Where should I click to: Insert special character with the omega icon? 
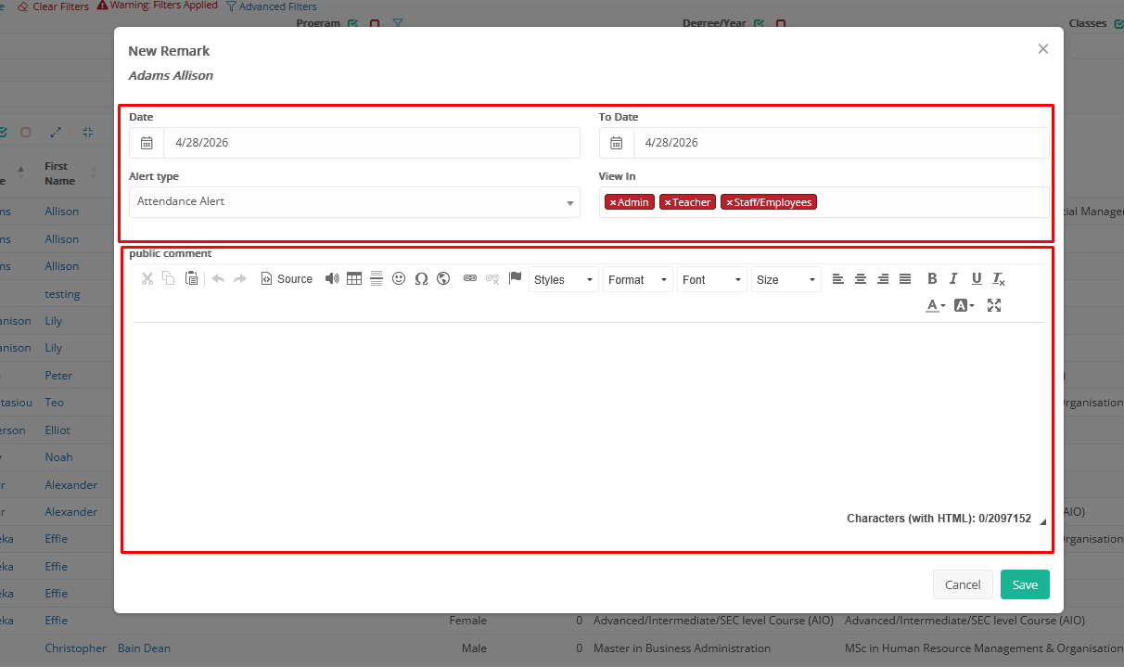(421, 278)
